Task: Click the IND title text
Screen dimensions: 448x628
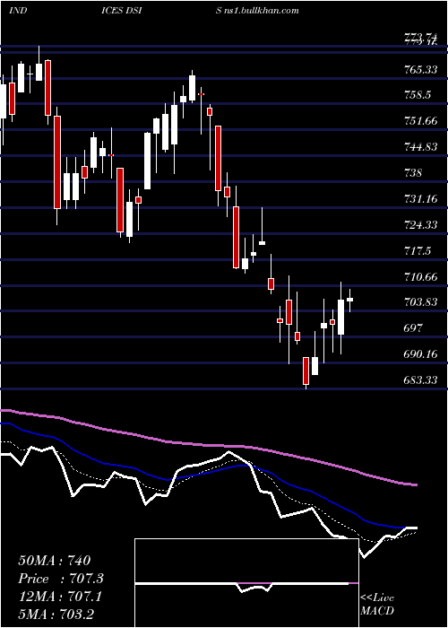Action: click(x=18, y=10)
